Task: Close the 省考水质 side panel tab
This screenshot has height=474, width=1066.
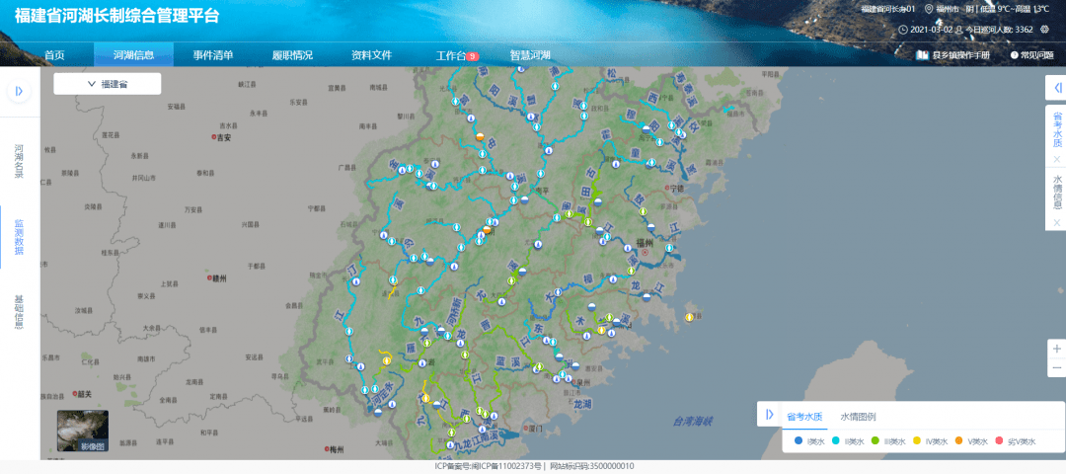Action: [1056, 159]
